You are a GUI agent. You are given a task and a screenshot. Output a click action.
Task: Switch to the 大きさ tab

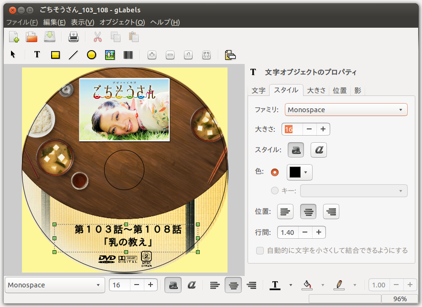click(316, 90)
